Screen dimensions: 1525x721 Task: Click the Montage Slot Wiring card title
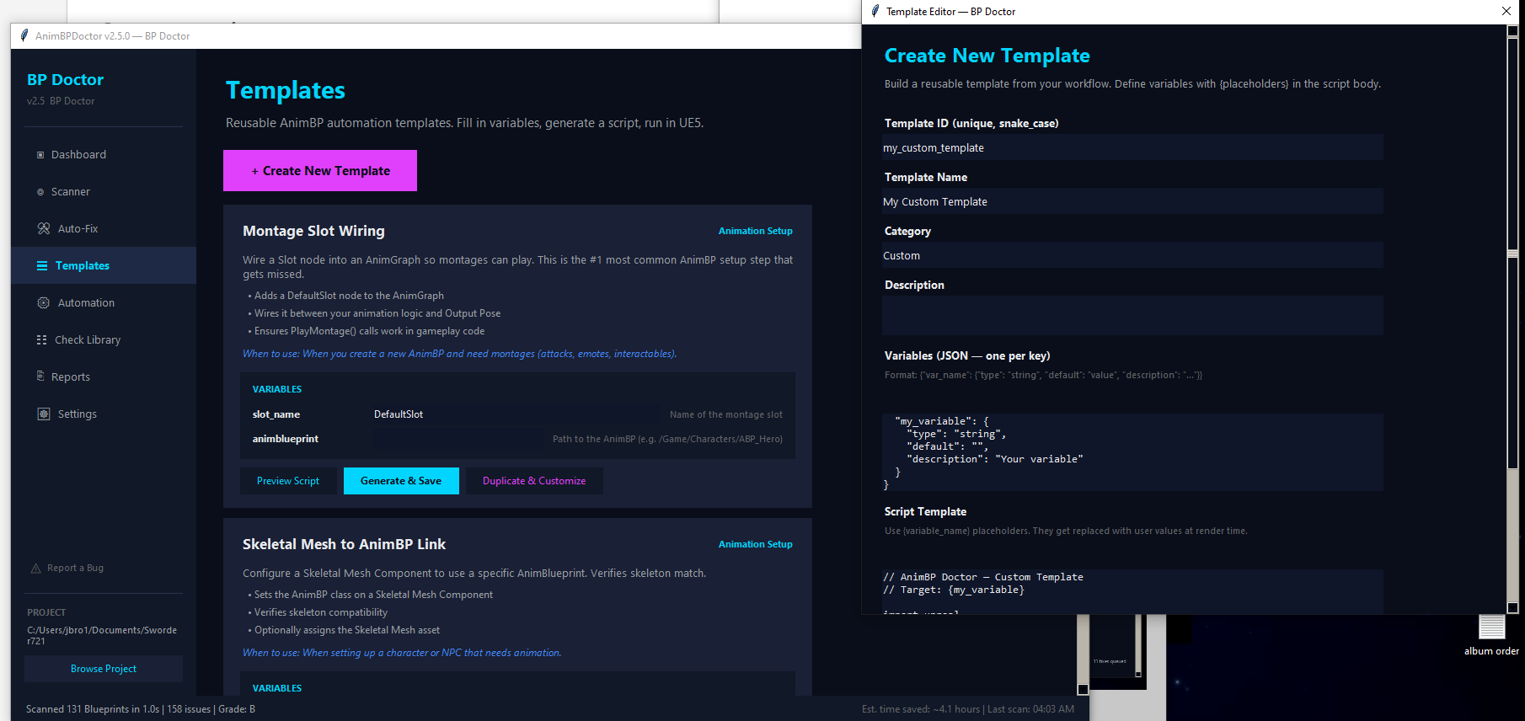pyautogui.click(x=313, y=231)
